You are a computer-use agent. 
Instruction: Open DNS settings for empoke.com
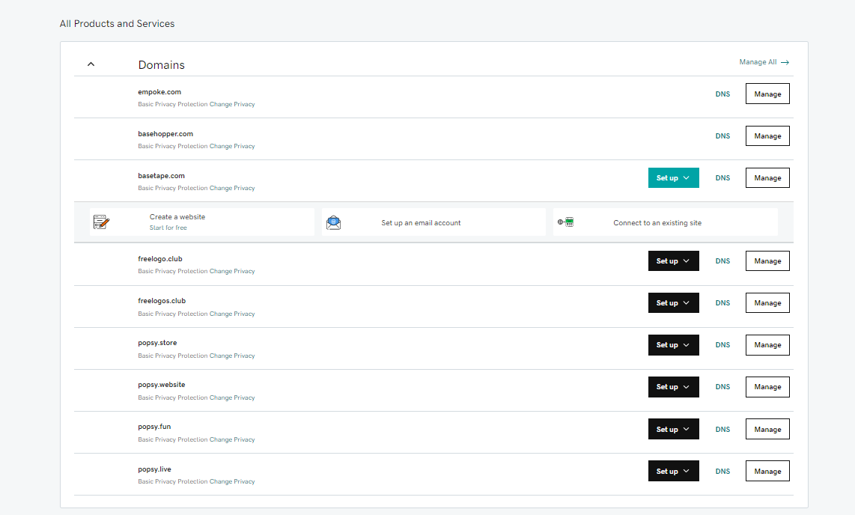722,94
